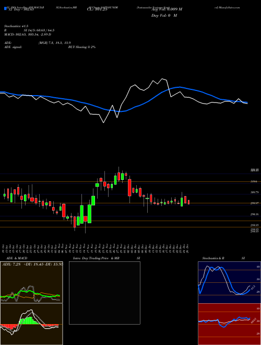
Task: Click the blue 12 Day SMA legend square
Action: point(6,8)
